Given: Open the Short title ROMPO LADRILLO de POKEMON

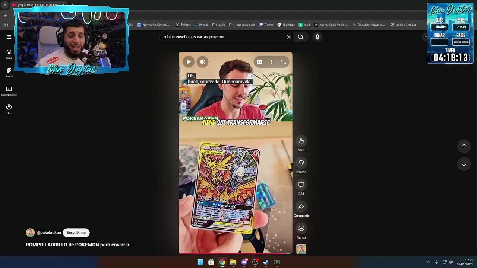Looking at the screenshot, I should click(80, 245).
